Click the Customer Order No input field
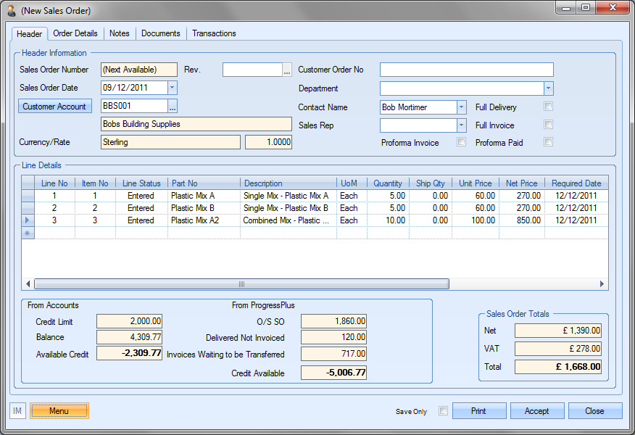 [x=466, y=70]
